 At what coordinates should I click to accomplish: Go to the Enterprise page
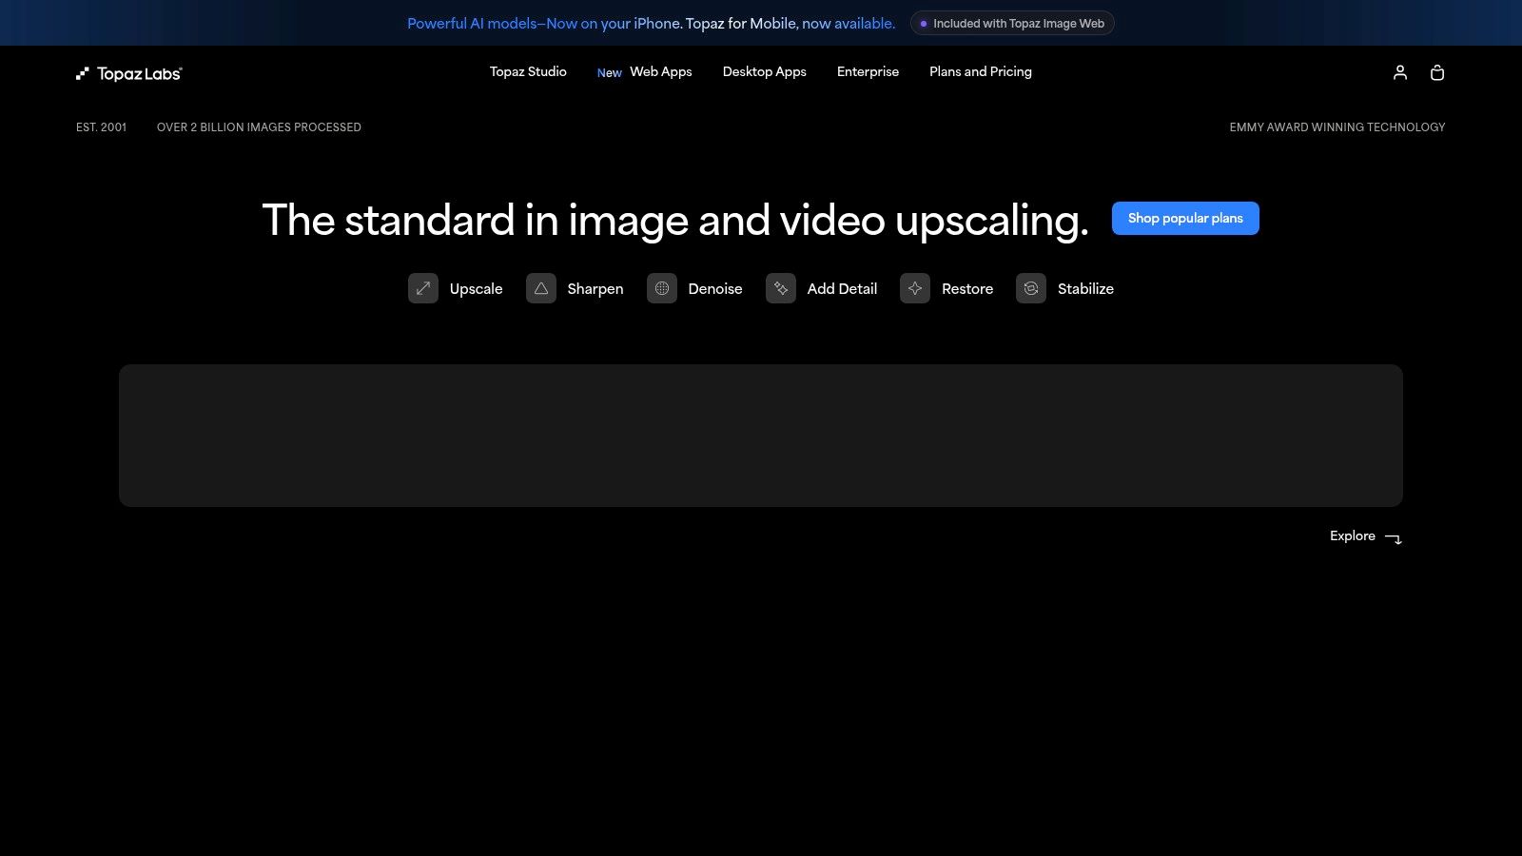point(868,71)
